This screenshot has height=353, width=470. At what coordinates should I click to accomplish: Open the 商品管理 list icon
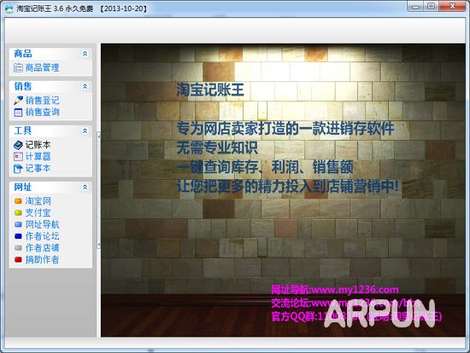(x=18, y=68)
